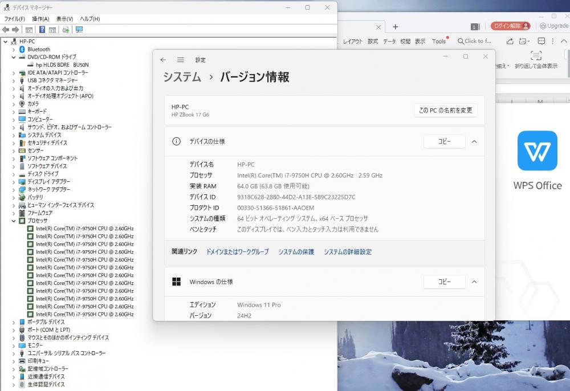Select the カメラ device category icon
The image size is (570, 391).
pos(22,104)
